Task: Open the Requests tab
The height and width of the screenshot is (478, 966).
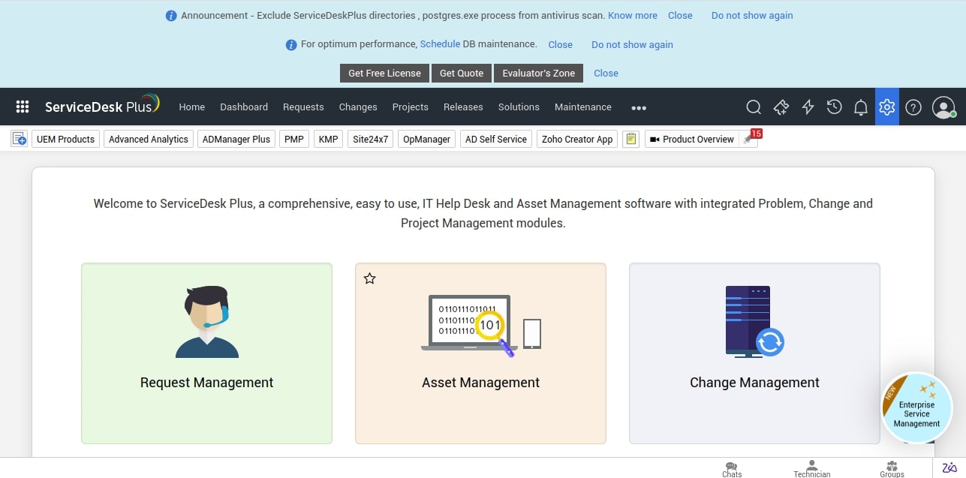Action: tap(303, 107)
